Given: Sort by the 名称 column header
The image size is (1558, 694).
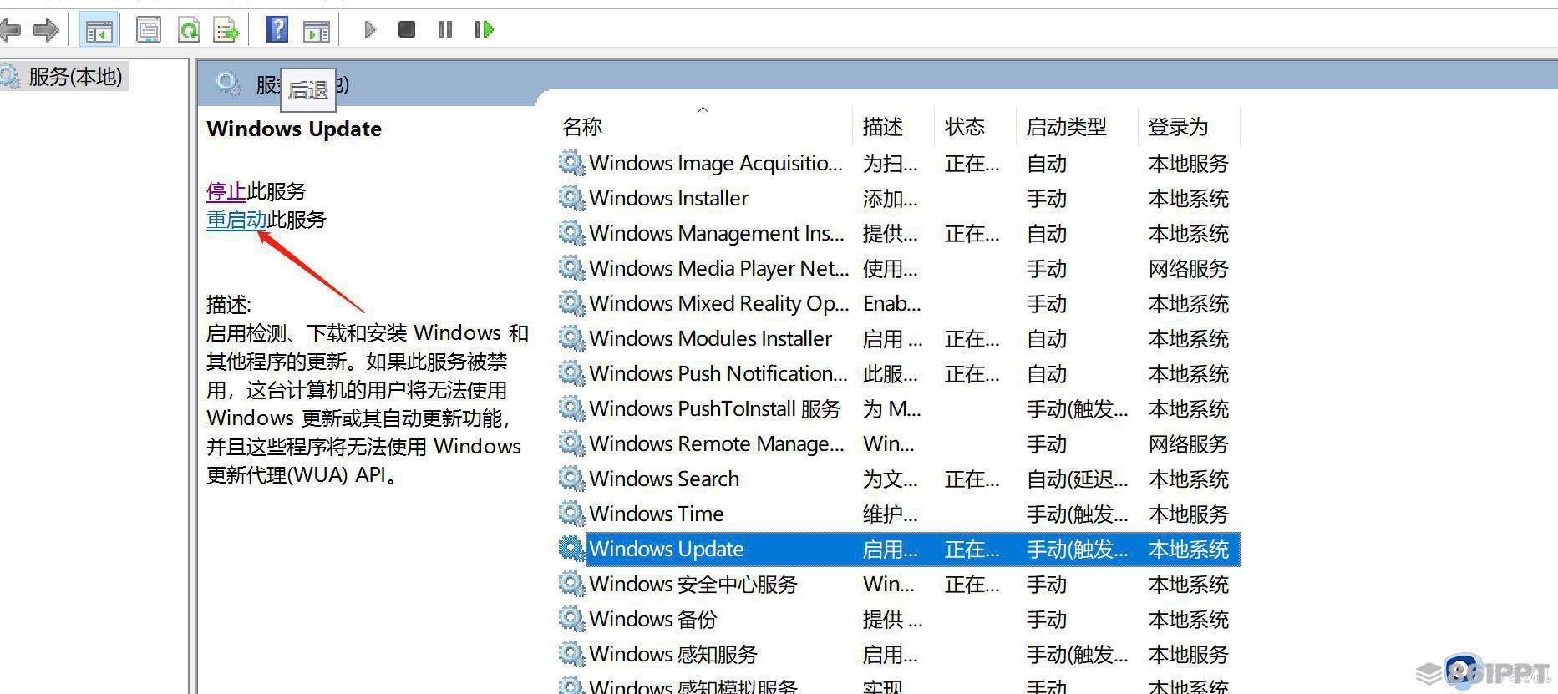Looking at the screenshot, I should click(582, 127).
